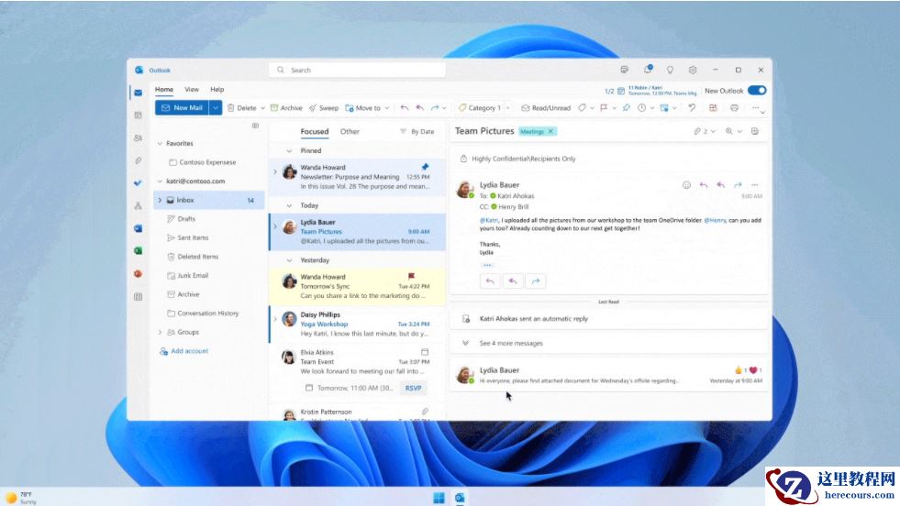
Task: Toggle the New Outlook switch
Action: pos(757,91)
